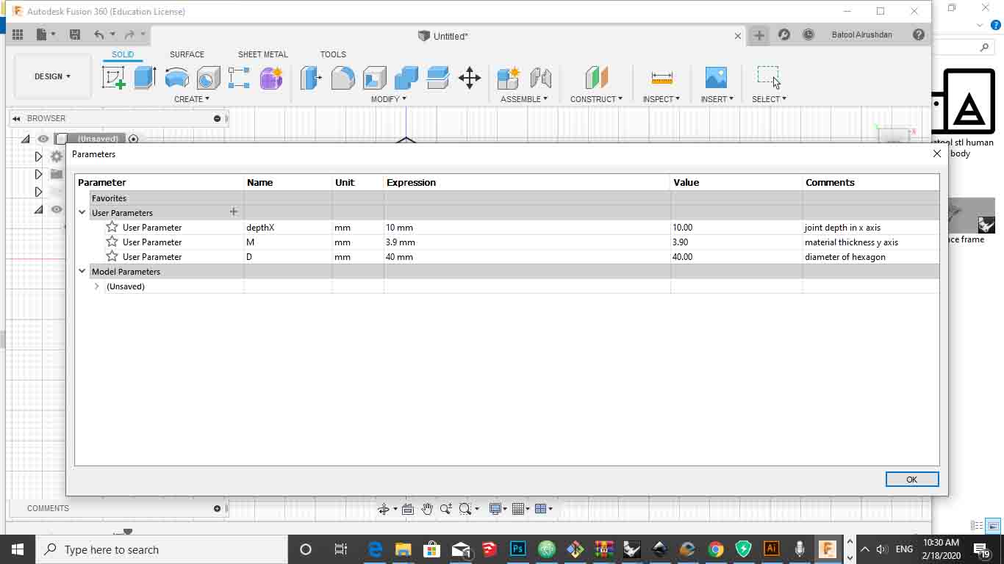Click the Undo arrow
The width and height of the screenshot is (1004, 564).
click(99, 35)
